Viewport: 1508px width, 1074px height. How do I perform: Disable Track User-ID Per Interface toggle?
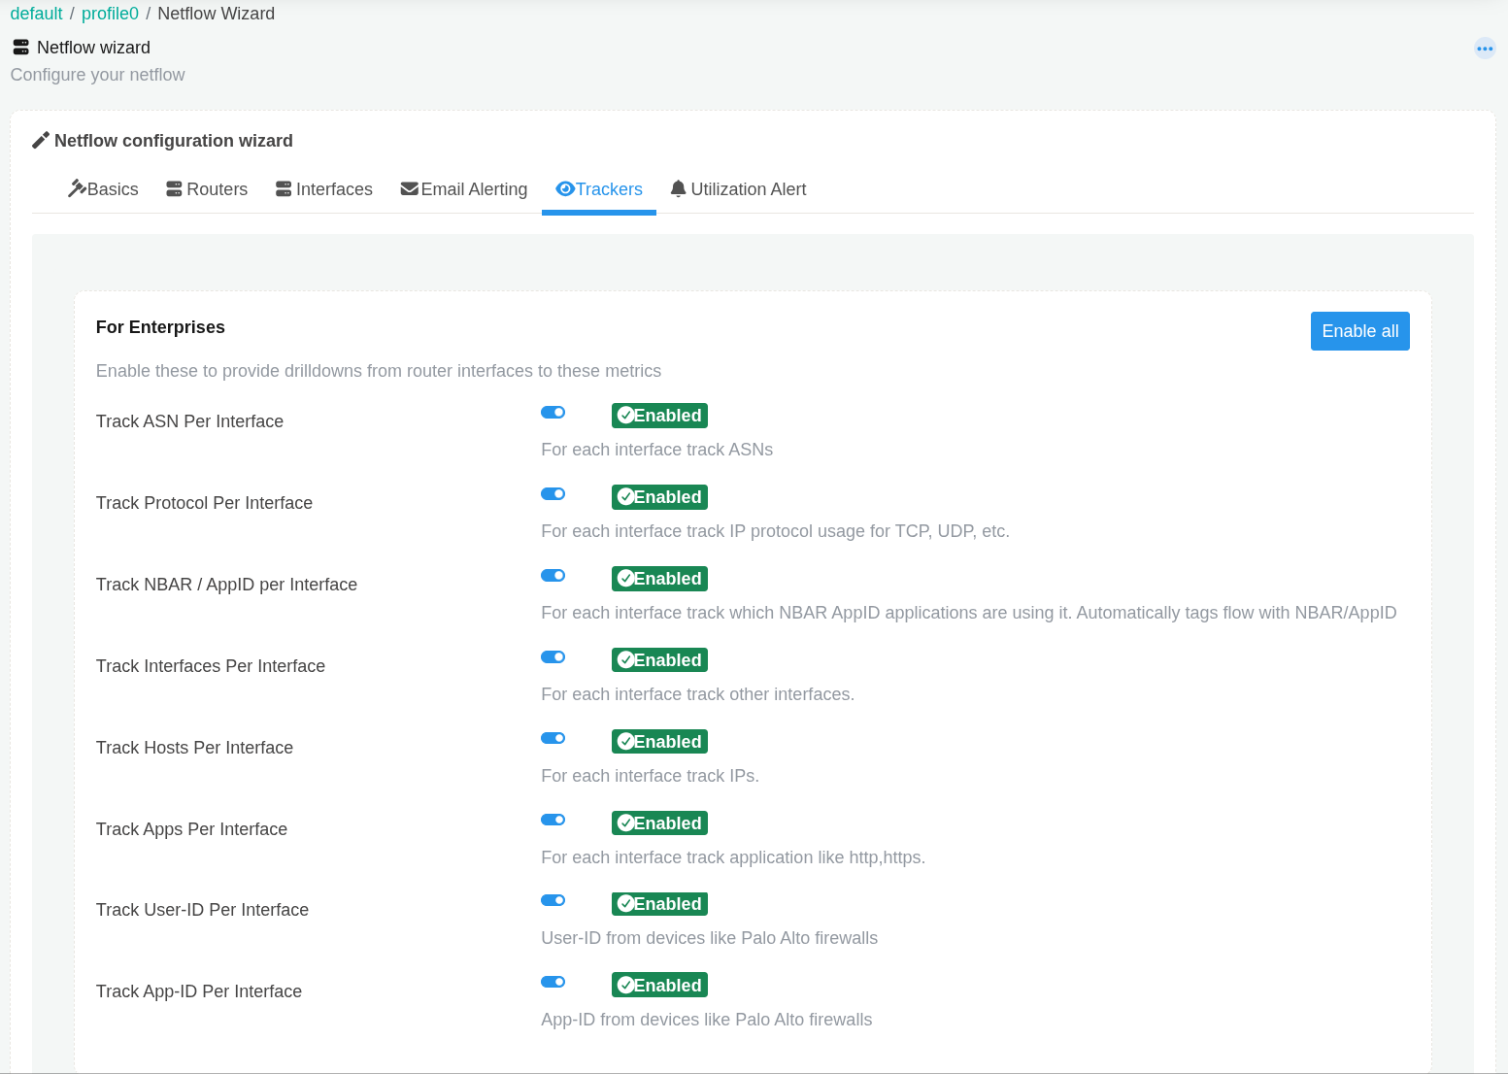[553, 900]
